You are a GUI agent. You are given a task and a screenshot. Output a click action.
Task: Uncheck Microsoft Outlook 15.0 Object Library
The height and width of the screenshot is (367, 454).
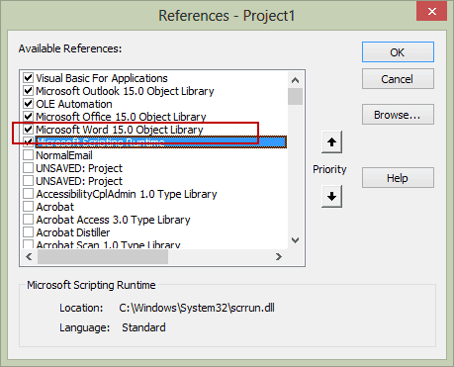click(x=28, y=91)
